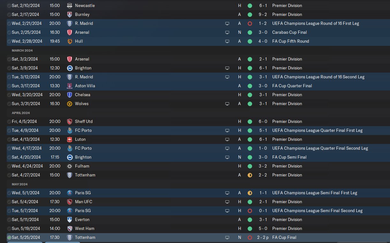
Task: Toggle the checkmark beside Sat, 5/25/2024 fixture
Action: (9, 237)
